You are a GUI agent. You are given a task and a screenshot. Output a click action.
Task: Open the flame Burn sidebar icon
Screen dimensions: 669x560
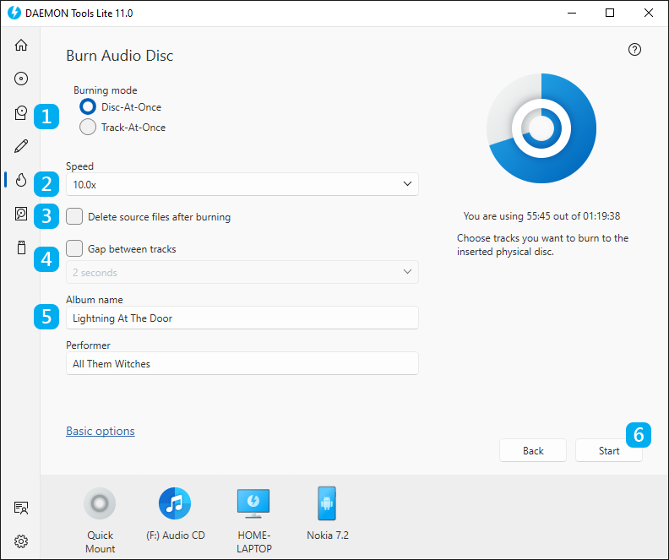coord(21,180)
